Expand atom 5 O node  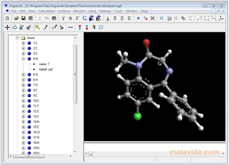[23, 75]
